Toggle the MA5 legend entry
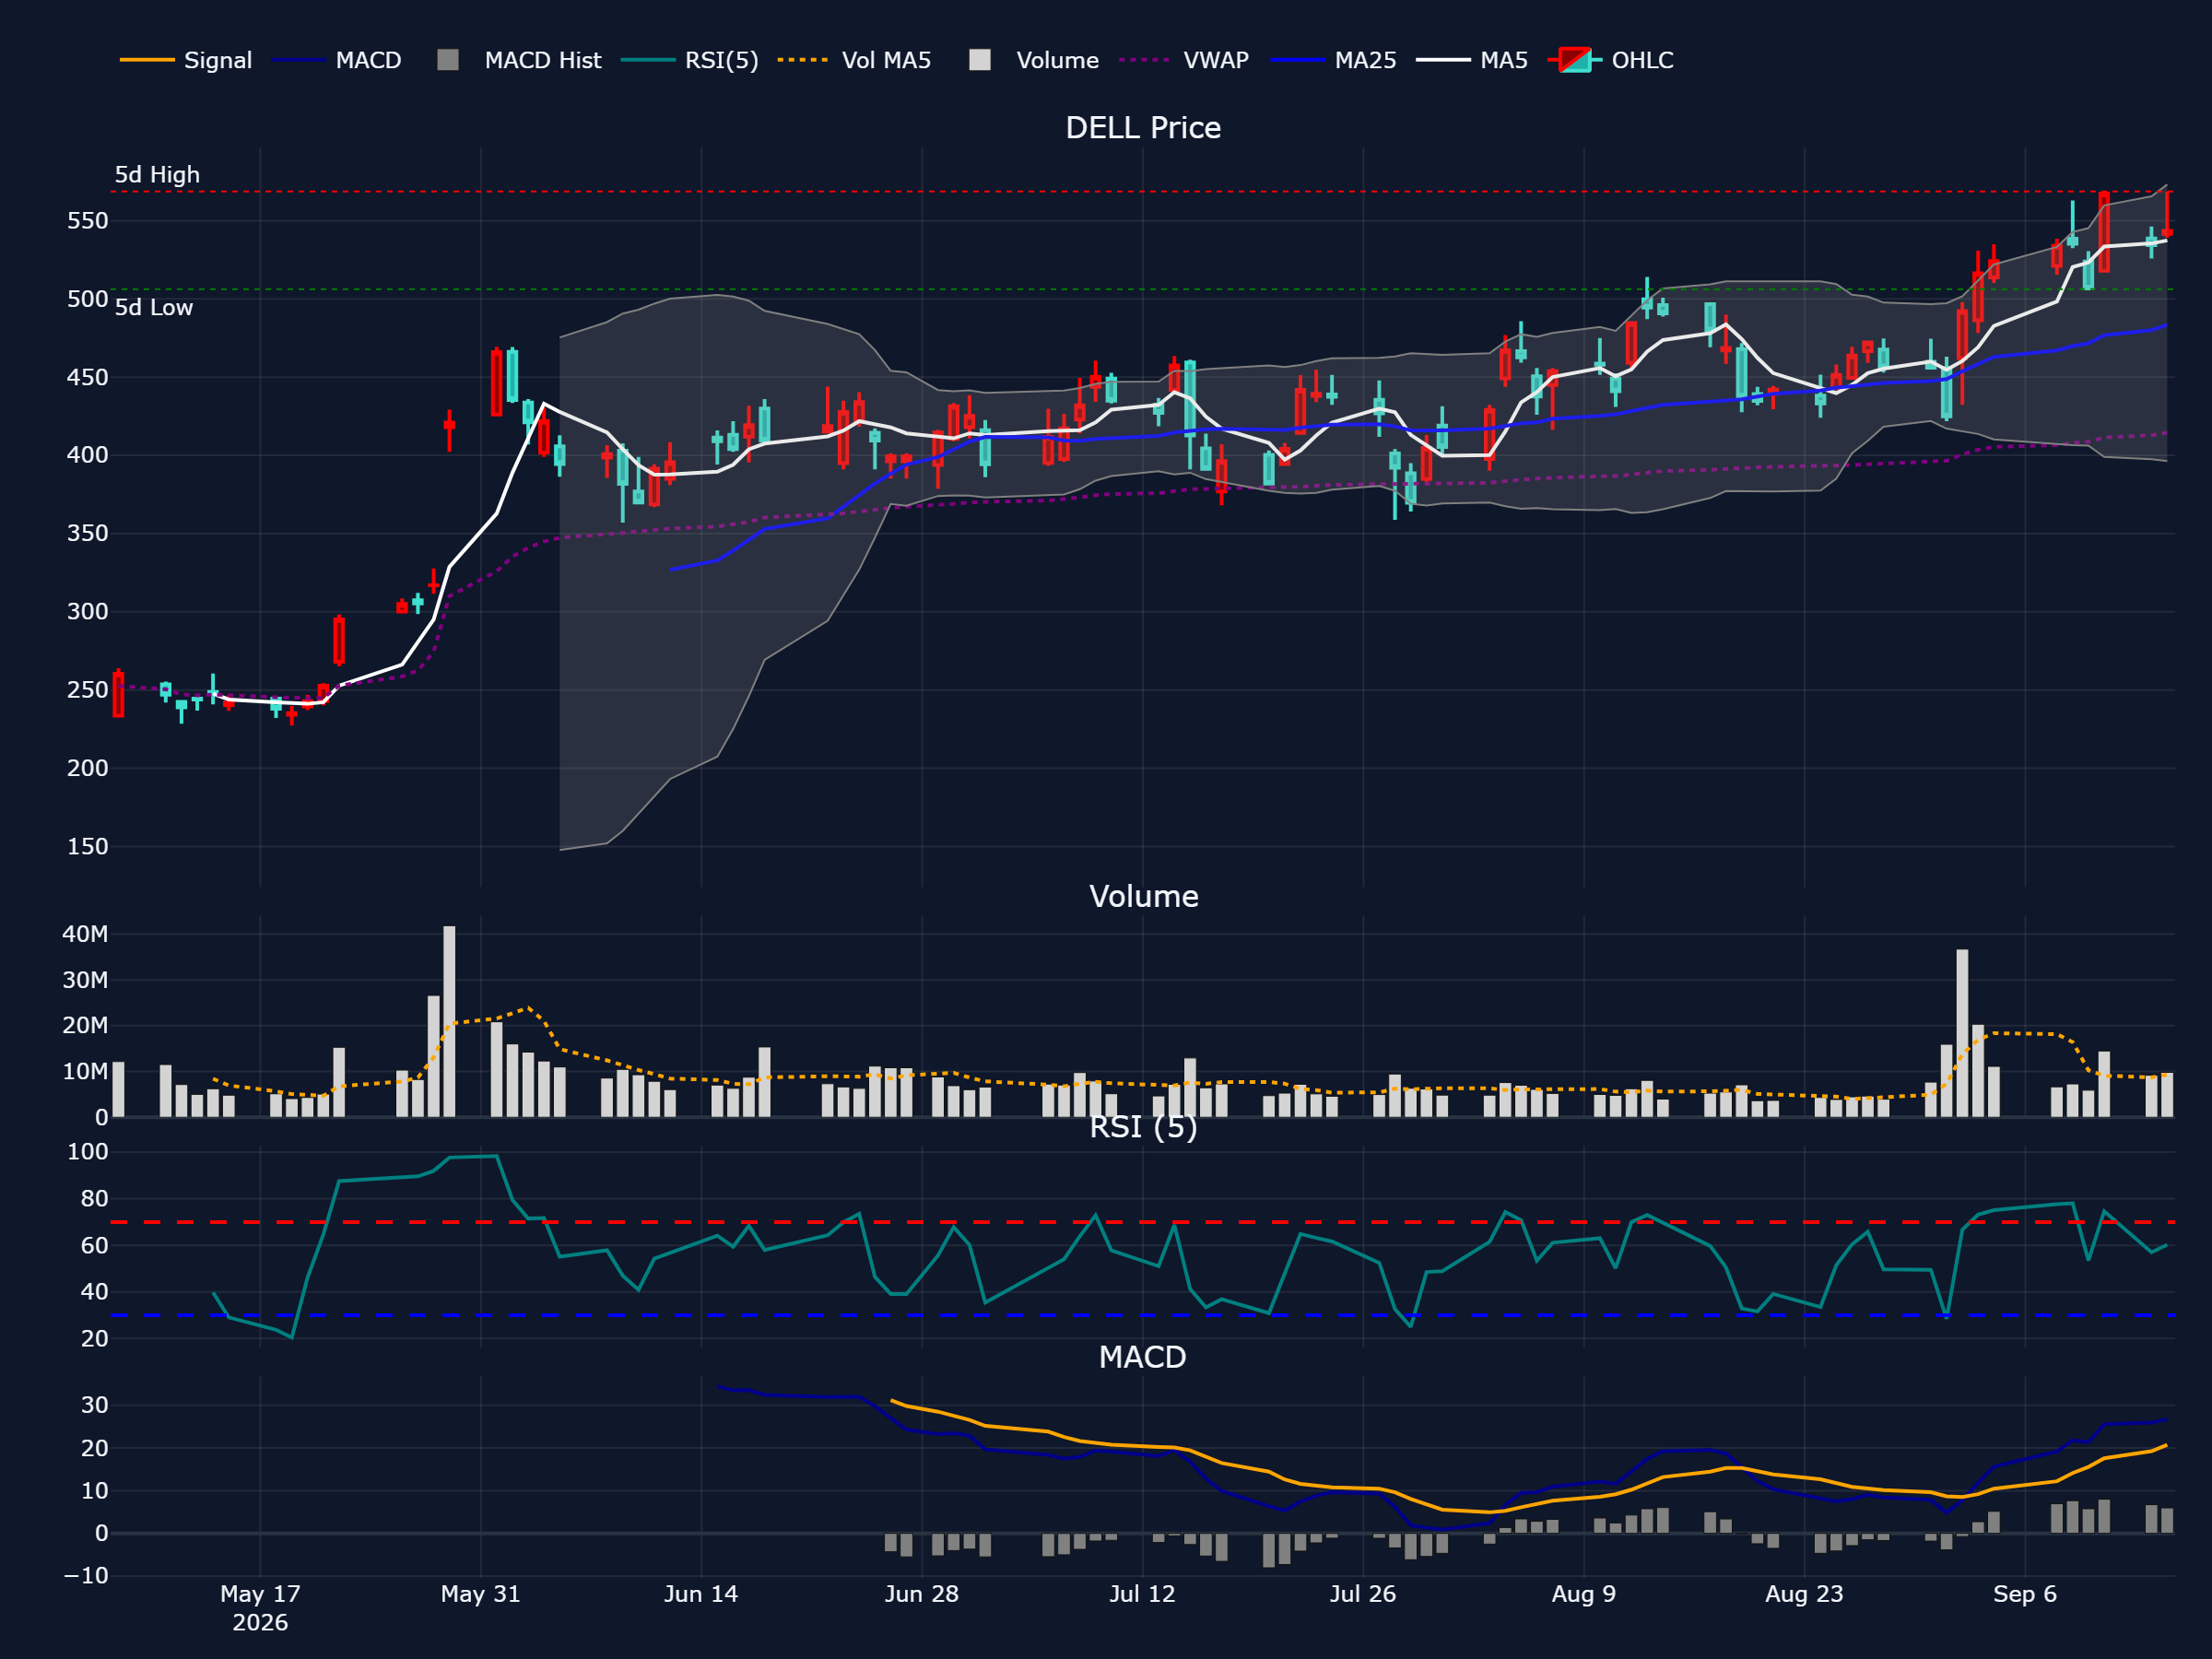 tap(1473, 60)
